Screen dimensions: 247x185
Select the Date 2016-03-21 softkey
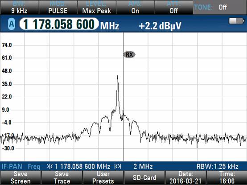point(185,178)
